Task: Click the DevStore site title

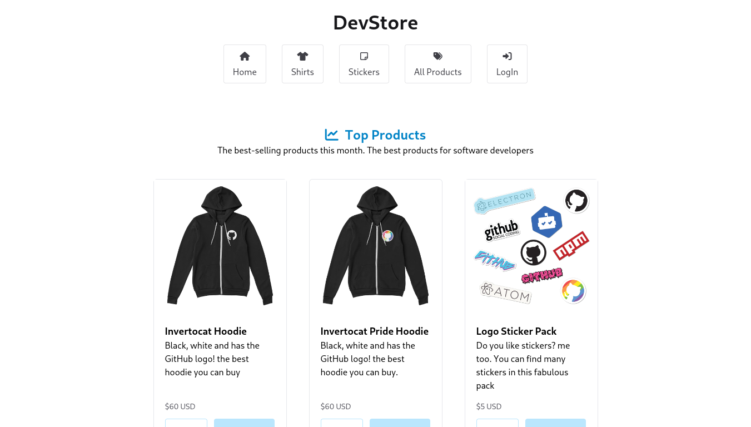Action: click(375, 23)
